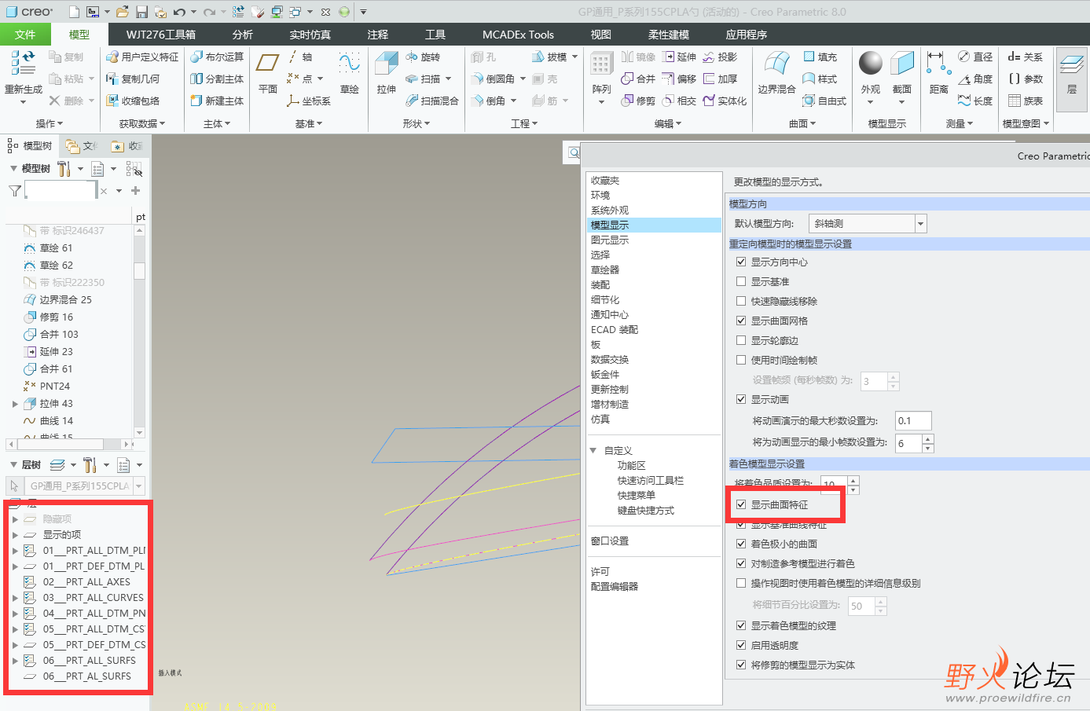The height and width of the screenshot is (711, 1090).
Task: Open the 编辑 group dropdown
Action: point(668,123)
